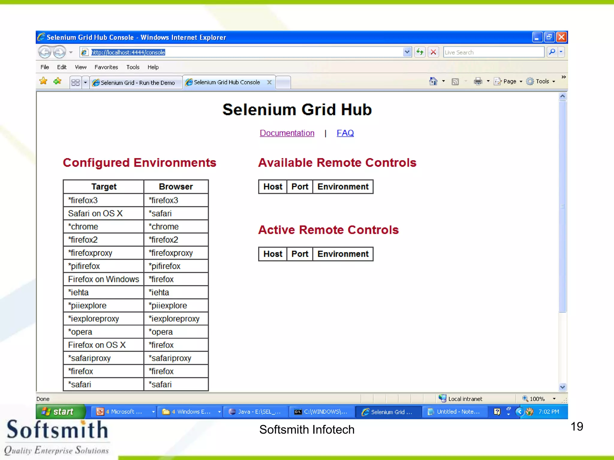
Task: Open a new blank tab
Action: pyautogui.click(x=283, y=82)
